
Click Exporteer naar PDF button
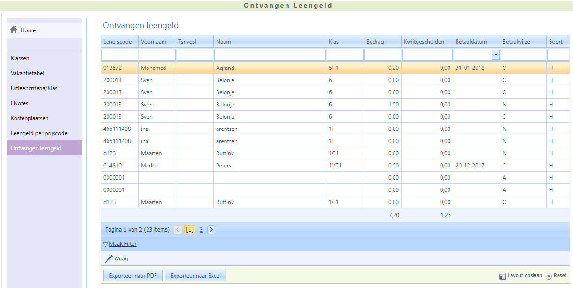[133, 276]
